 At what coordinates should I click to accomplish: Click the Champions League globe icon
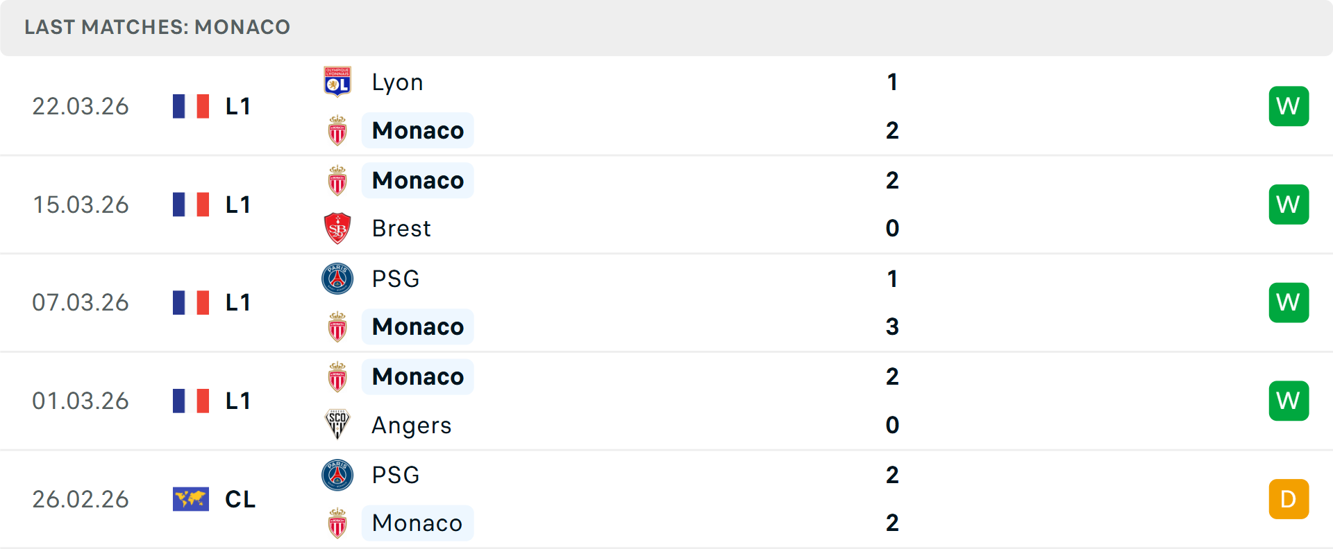point(190,499)
